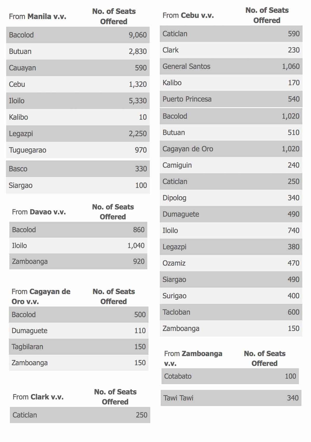The height and width of the screenshot is (442, 311).
Task: Click the Cauayan destination row
Action: pos(78,68)
